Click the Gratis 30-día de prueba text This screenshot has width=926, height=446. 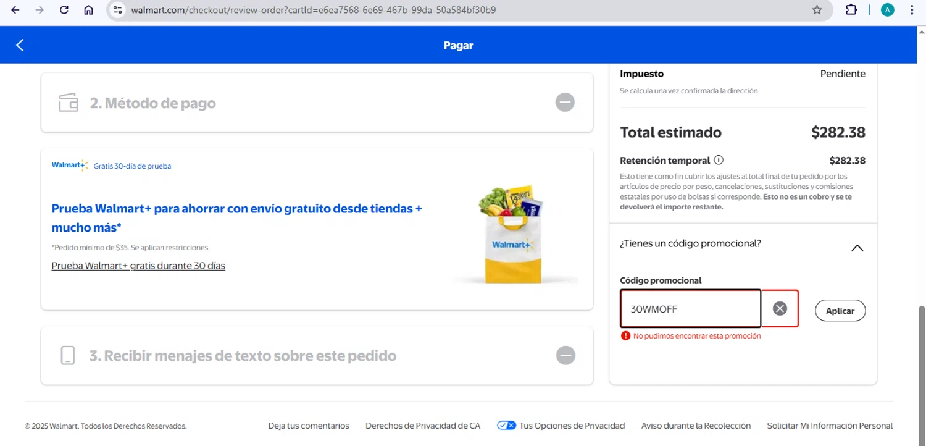tap(132, 166)
